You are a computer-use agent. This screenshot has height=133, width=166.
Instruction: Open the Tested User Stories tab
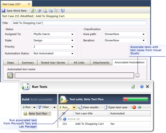pyautogui.click(x=53, y=62)
